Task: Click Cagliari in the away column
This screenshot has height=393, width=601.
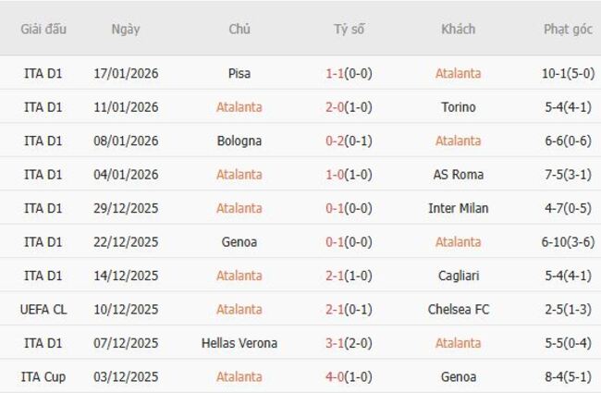Action: pyautogui.click(x=458, y=276)
